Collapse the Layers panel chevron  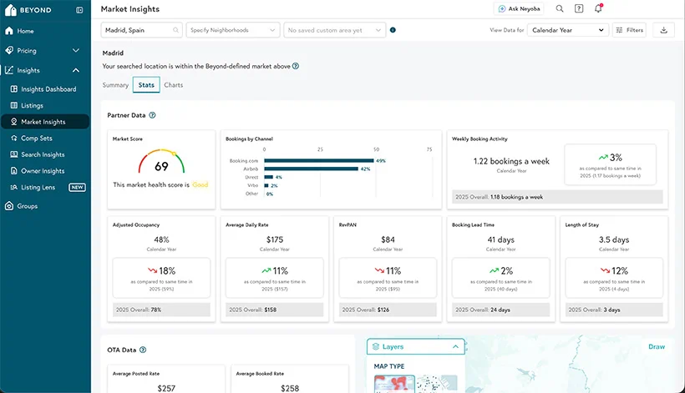(455, 347)
